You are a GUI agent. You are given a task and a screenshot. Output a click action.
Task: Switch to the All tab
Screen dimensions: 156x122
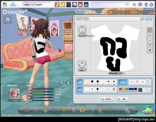click(x=28, y=85)
